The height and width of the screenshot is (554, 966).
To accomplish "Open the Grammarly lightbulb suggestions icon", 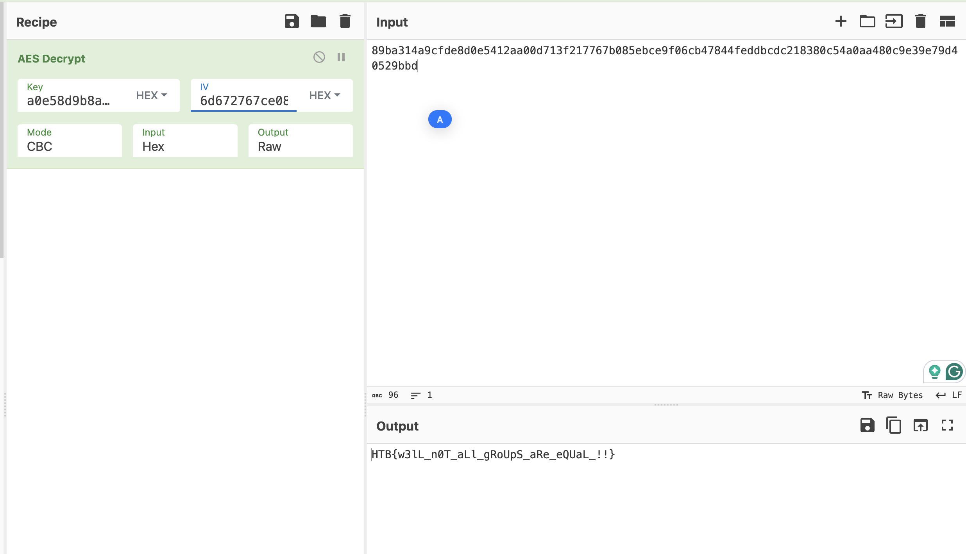I will 935,372.
